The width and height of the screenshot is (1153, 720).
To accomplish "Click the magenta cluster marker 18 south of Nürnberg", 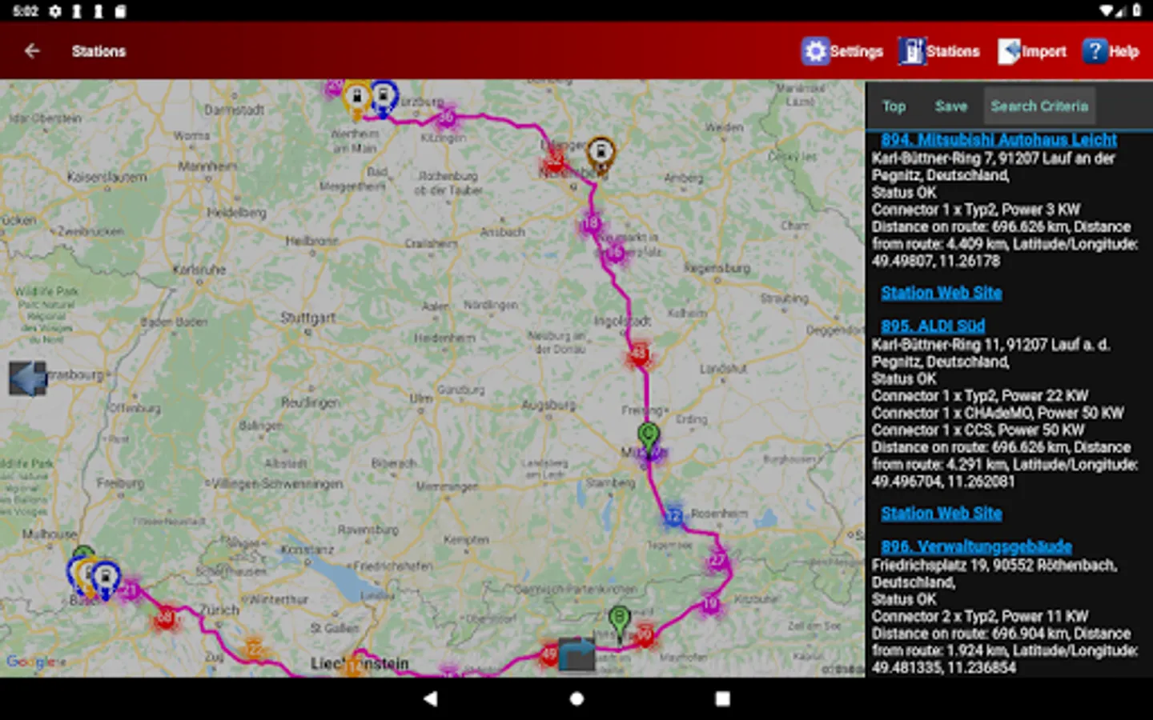I will tap(591, 223).
